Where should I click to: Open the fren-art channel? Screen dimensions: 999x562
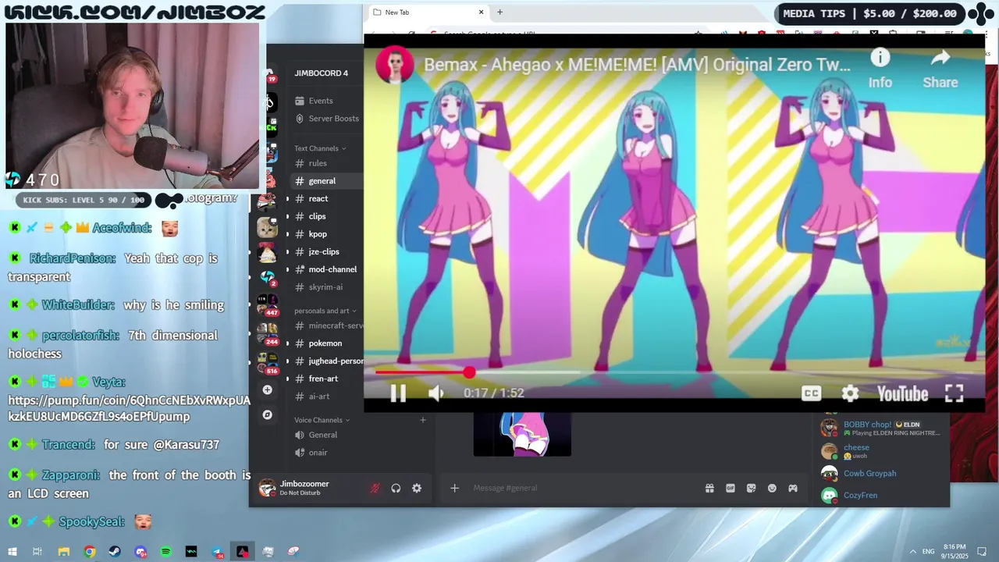click(x=323, y=379)
